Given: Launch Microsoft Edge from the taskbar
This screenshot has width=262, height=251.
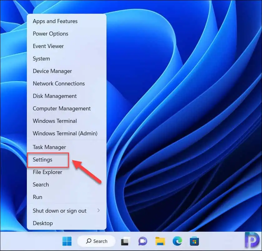Looking at the screenshot, I should pos(177,241).
